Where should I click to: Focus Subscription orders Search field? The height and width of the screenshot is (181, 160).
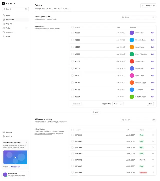point(139,17)
